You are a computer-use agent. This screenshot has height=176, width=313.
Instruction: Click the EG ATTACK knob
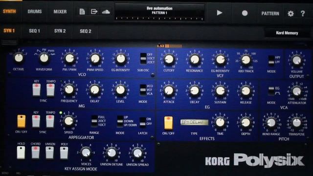pyautogui.click(x=169, y=90)
